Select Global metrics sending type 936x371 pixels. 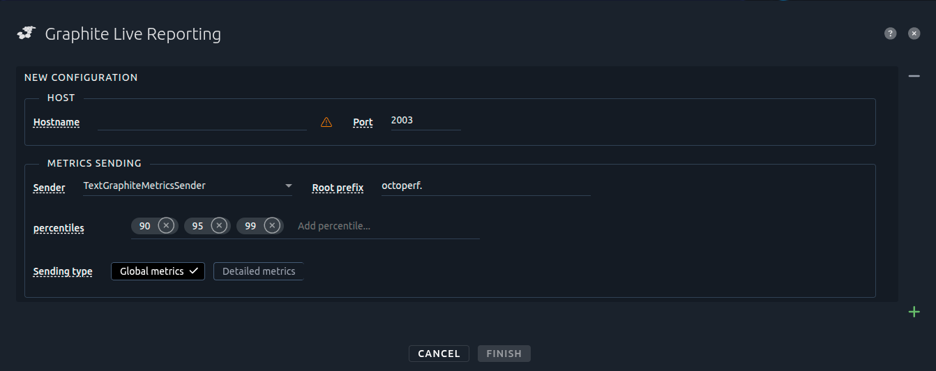pyautogui.click(x=158, y=271)
